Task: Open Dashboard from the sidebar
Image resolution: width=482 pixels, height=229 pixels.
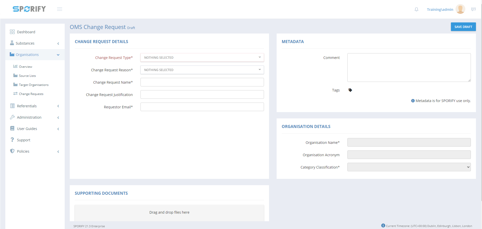Action: 26,32
